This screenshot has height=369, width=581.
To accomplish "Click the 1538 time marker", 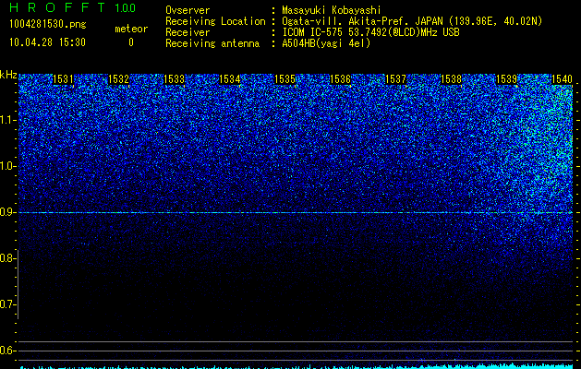I will point(452,79).
